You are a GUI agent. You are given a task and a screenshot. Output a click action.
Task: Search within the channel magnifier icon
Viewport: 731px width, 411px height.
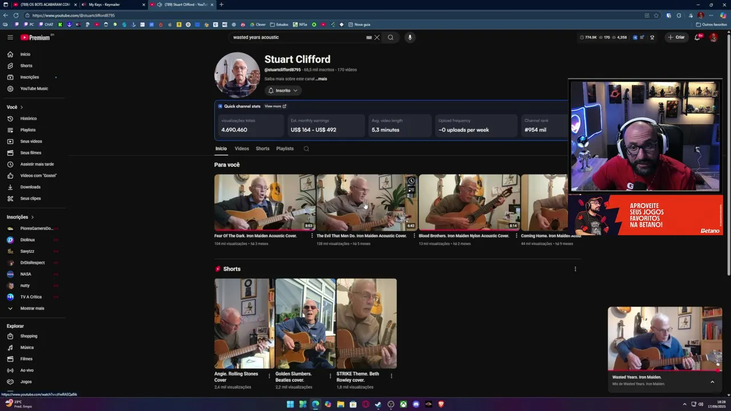tap(306, 149)
